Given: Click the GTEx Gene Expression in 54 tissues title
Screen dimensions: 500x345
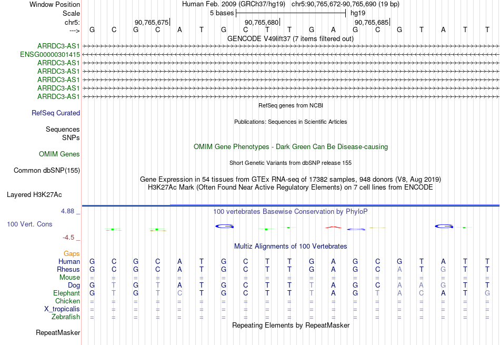Looking at the screenshot, I should point(291,180).
